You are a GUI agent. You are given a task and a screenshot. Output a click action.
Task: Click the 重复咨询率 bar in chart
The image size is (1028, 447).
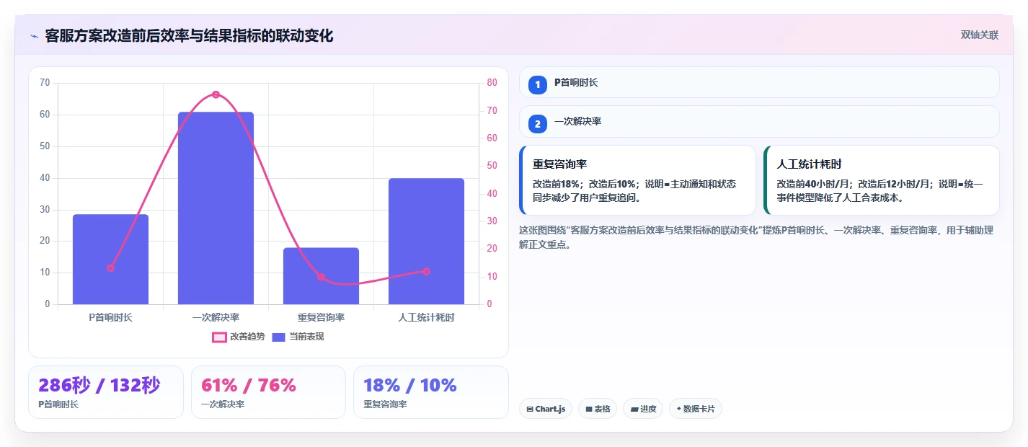coord(321,276)
